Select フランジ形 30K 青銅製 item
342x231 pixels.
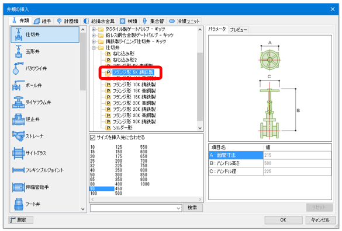[x=134, y=116]
